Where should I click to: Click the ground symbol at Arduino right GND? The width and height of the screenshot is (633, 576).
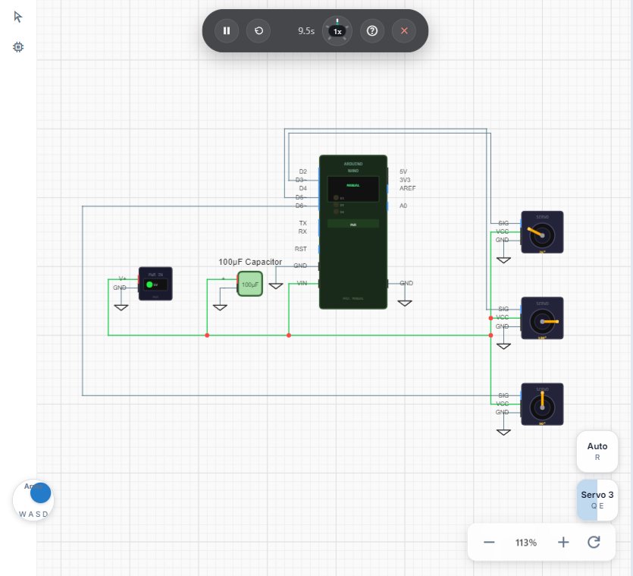tap(405, 303)
